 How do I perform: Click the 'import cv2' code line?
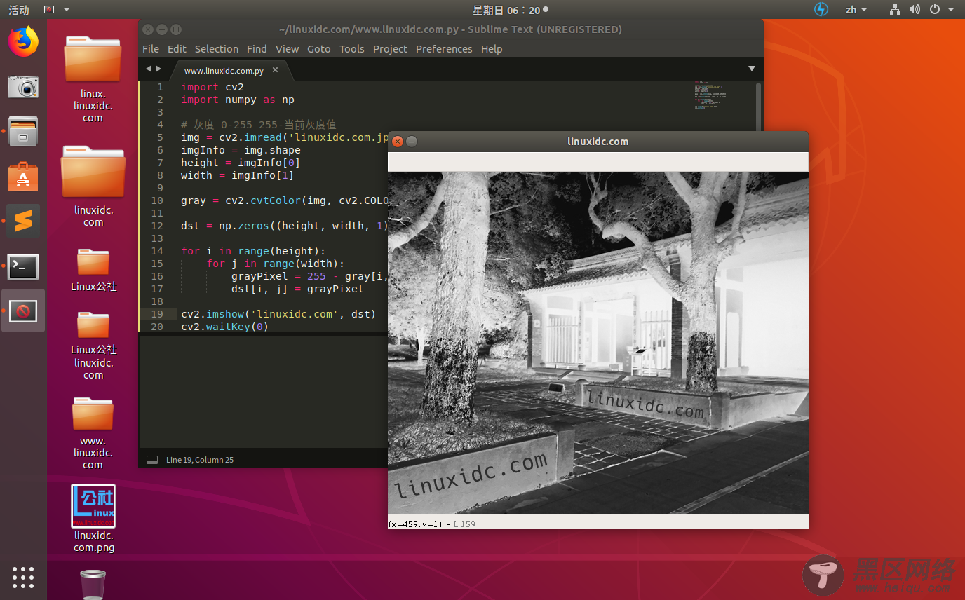click(212, 87)
